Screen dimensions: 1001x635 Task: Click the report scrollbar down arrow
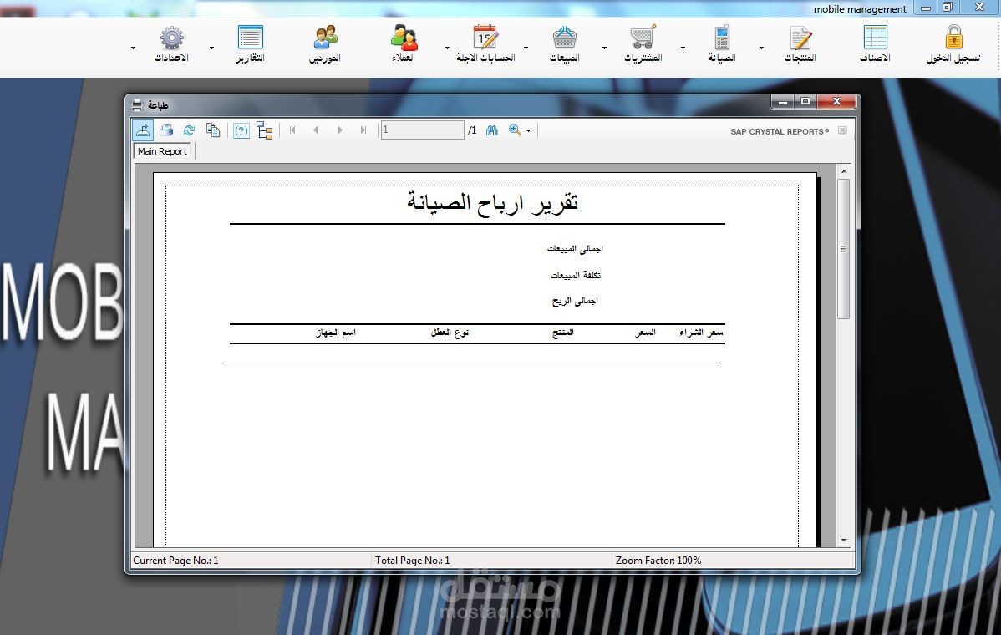844,541
